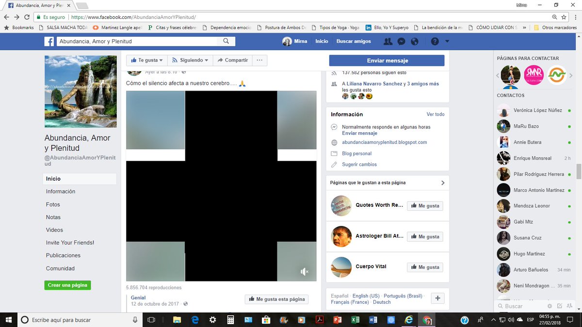This screenshot has height=327, width=582.
Task: Open the LinkedIn bookmark Ello, Yo Y Superyo
Action: pyautogui.click(x=387, y=28)
